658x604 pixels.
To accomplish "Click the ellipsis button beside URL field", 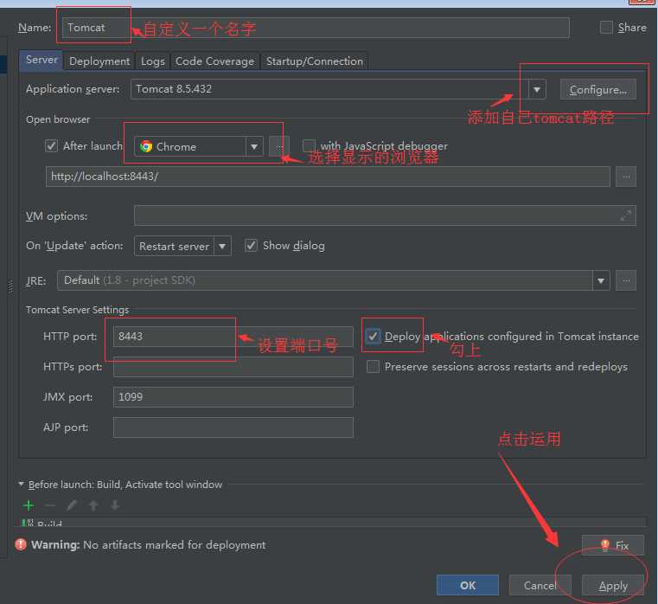I will point(626,177).
